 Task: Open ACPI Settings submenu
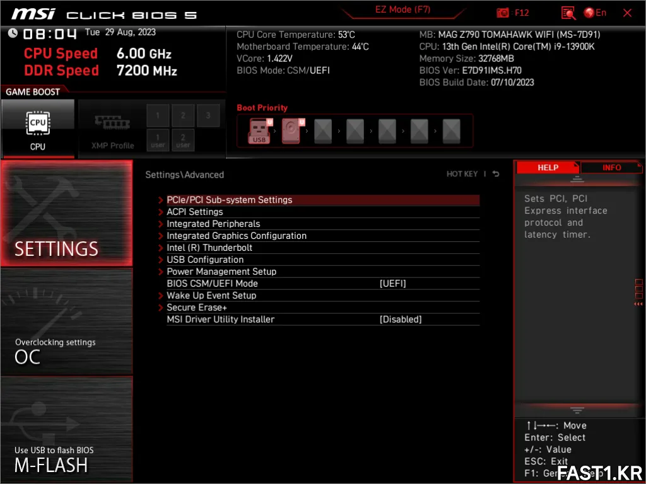pyautogui.click(x=323, y=212)
